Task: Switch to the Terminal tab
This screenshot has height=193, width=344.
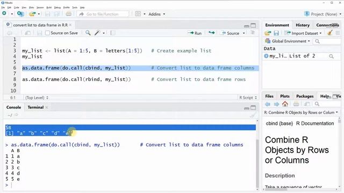Action: (x=35, y=107)
